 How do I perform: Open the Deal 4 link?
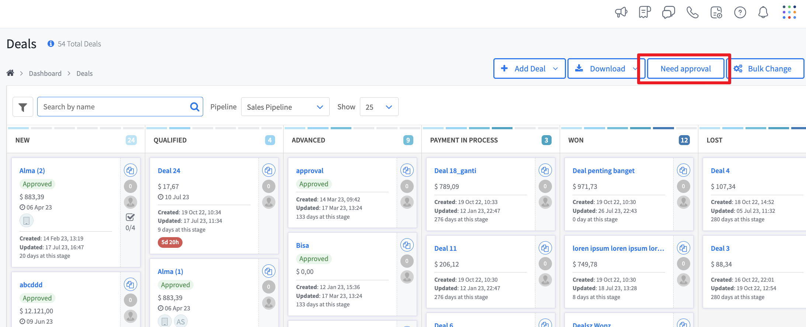click(720, 171)
